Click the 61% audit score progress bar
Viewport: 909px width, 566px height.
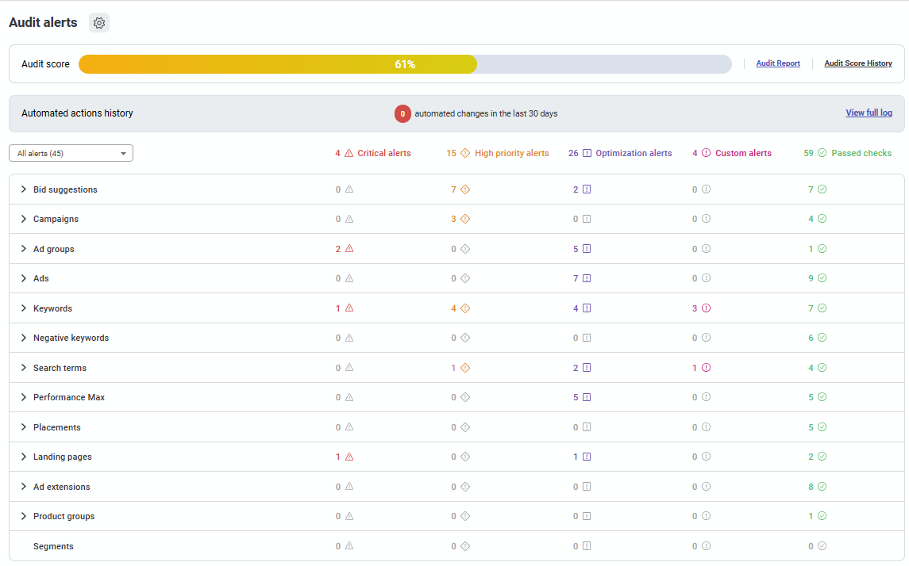pos(405,63)
